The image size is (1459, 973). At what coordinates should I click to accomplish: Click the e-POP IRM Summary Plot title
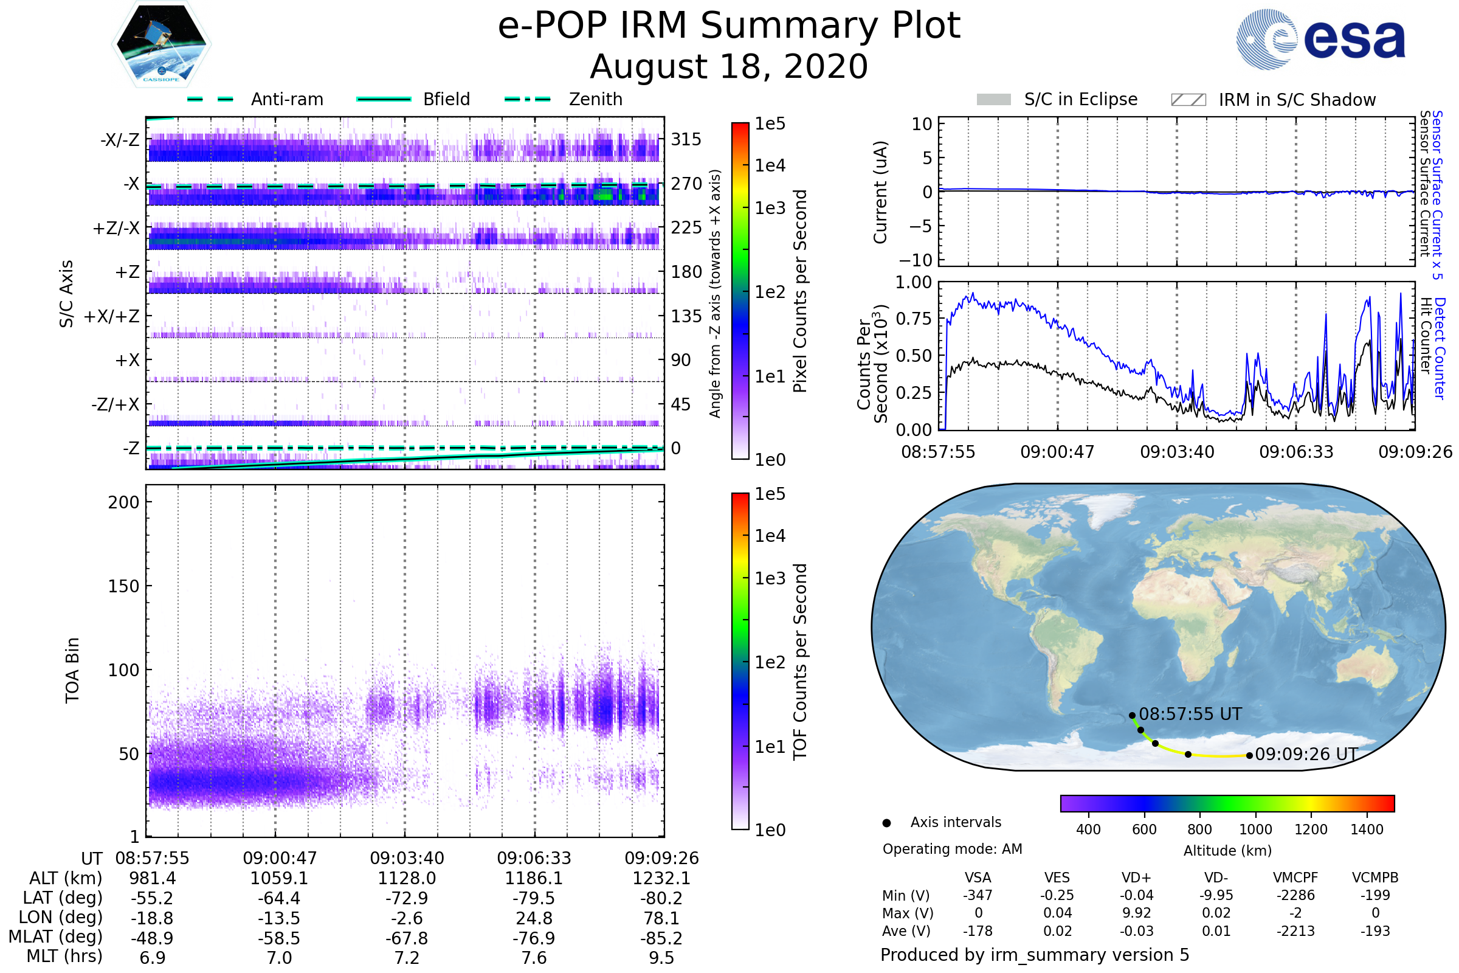click(x=729, y=26)
